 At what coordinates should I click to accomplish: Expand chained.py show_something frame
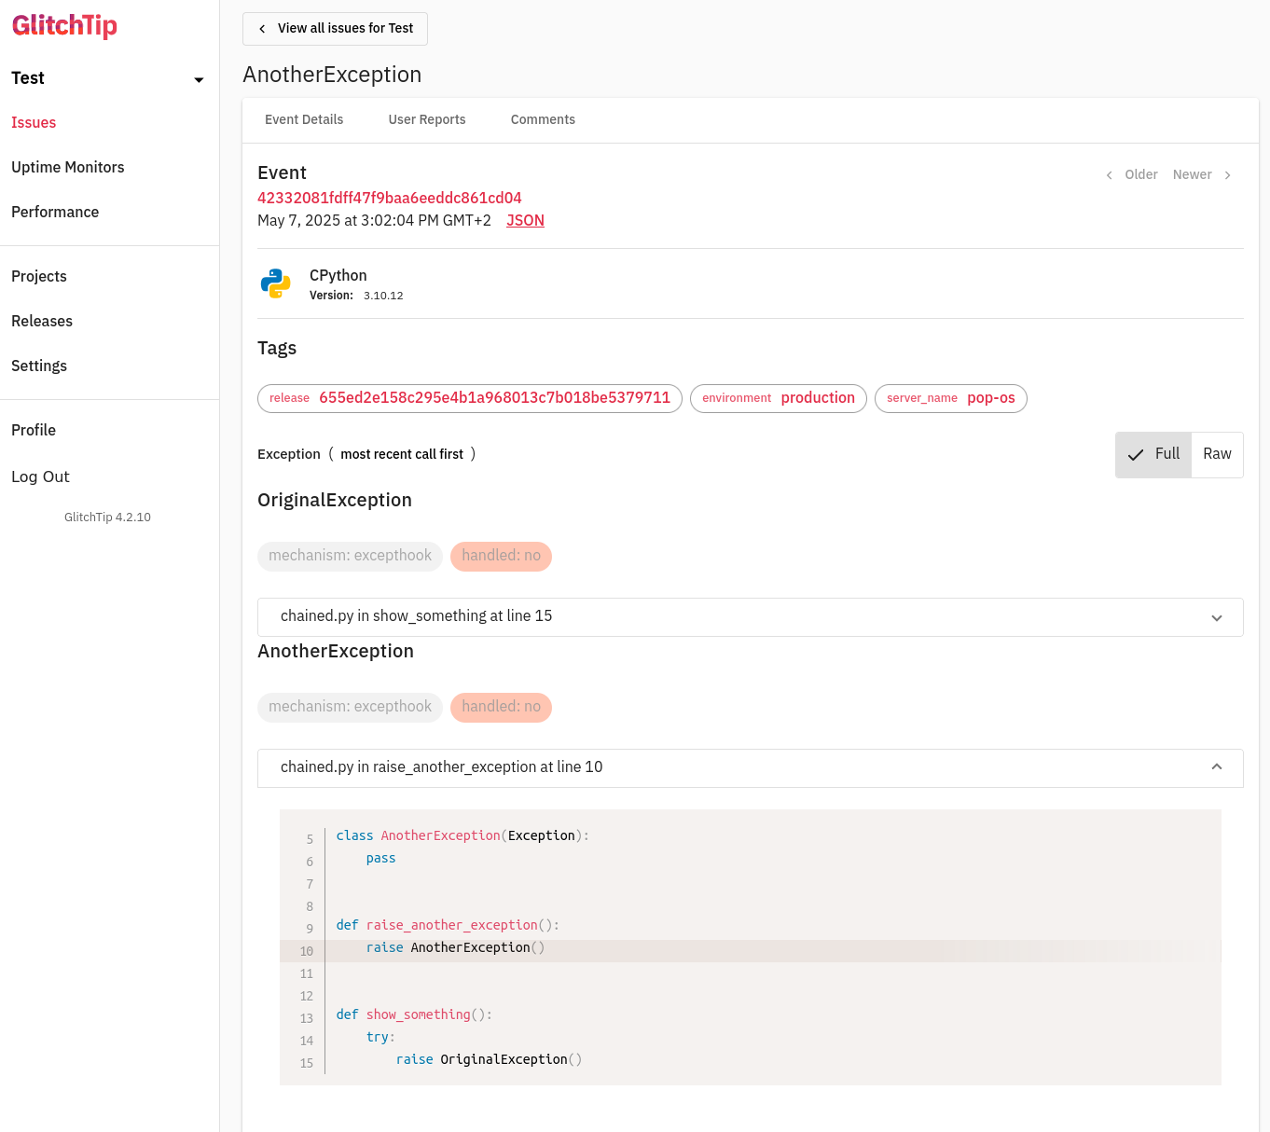[751, 617]
